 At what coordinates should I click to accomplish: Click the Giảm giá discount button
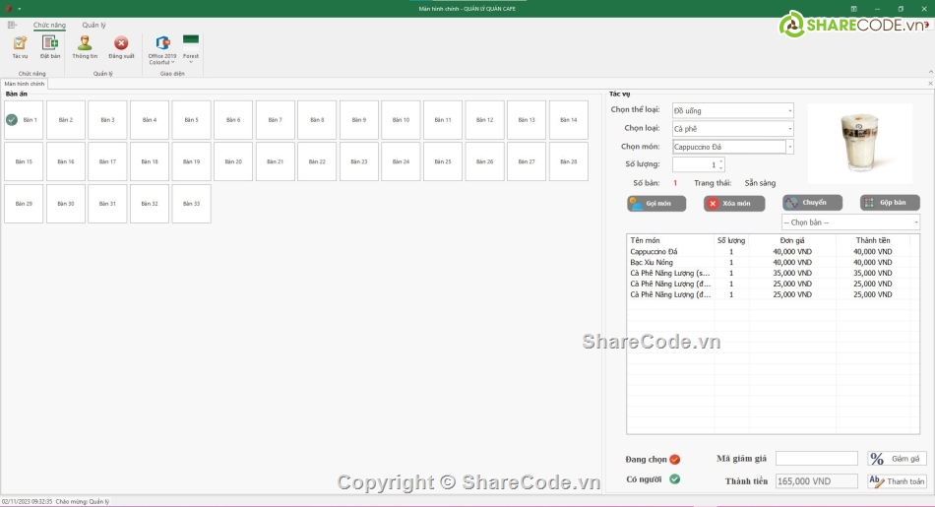pos(897,459)
